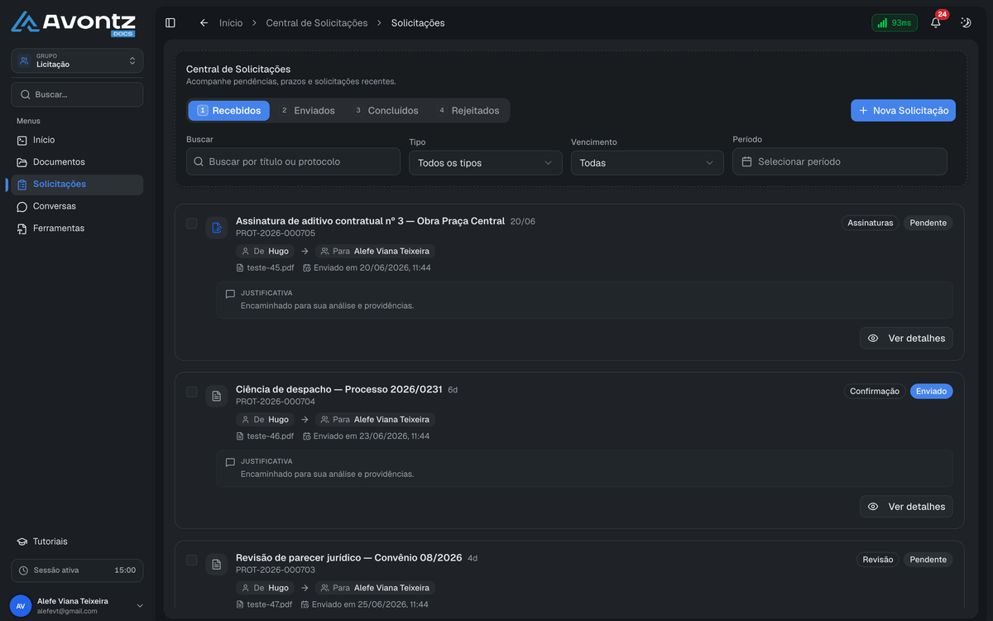This screenshot has width=993, height=621.
Task: Click Ver detalhes for PROT-2026-000705
Action: [906, 338]
